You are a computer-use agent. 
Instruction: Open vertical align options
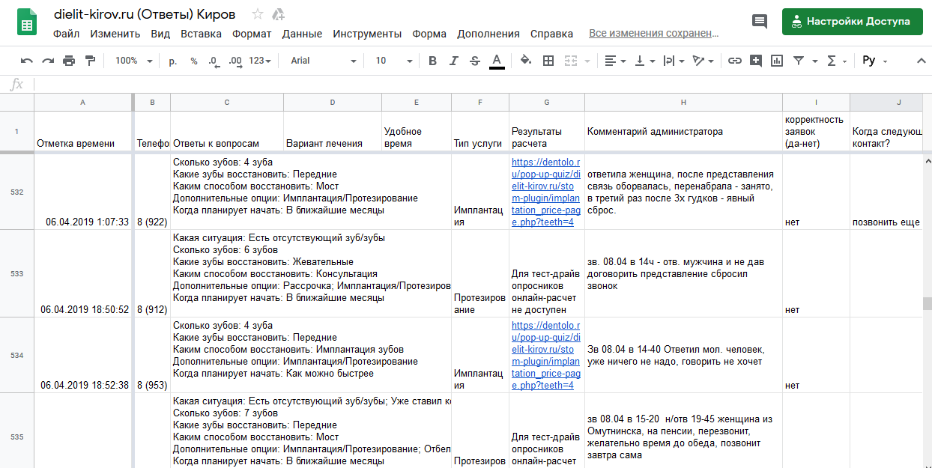click(644, 61)
